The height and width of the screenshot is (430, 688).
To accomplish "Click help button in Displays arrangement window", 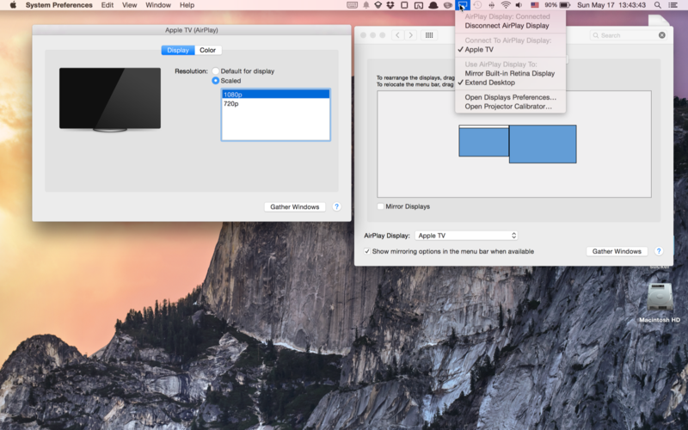I will click(x=659, y=251).
